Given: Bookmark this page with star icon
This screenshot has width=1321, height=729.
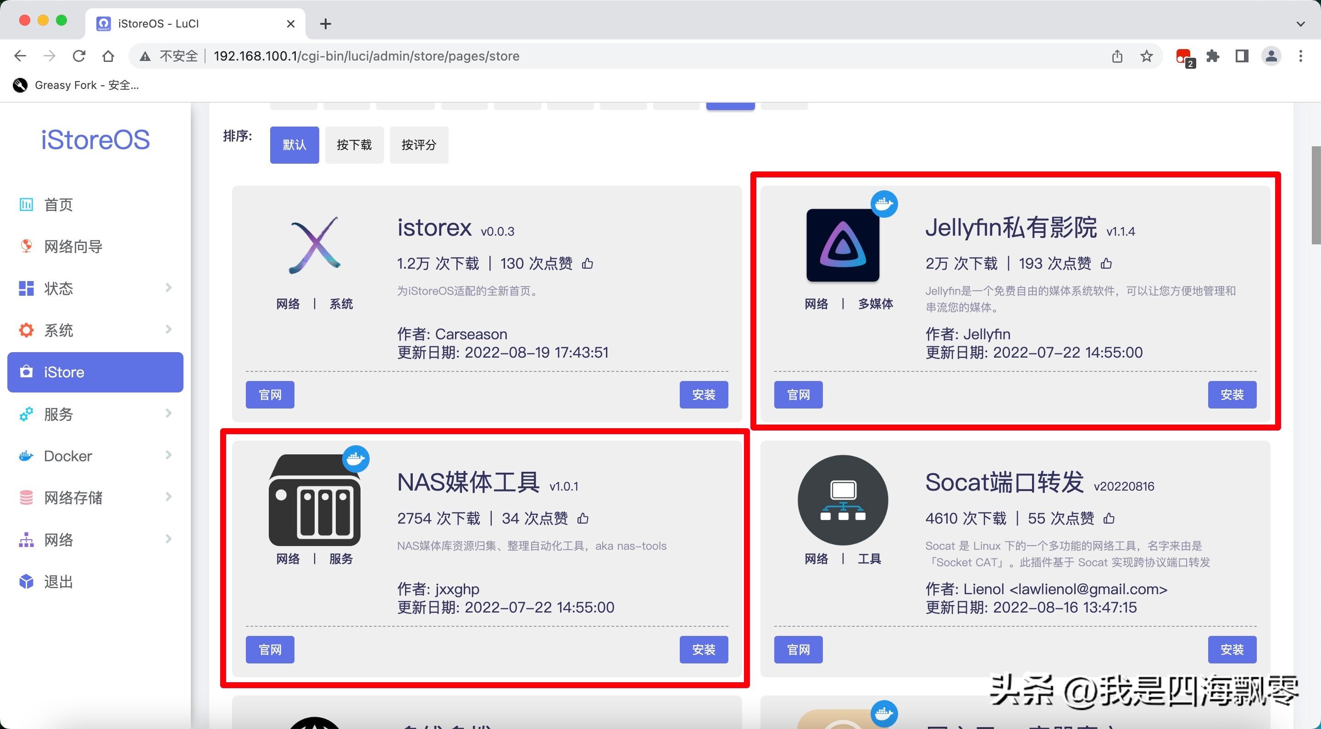Looking at the screenshot, I should (x=1147, y=56).
